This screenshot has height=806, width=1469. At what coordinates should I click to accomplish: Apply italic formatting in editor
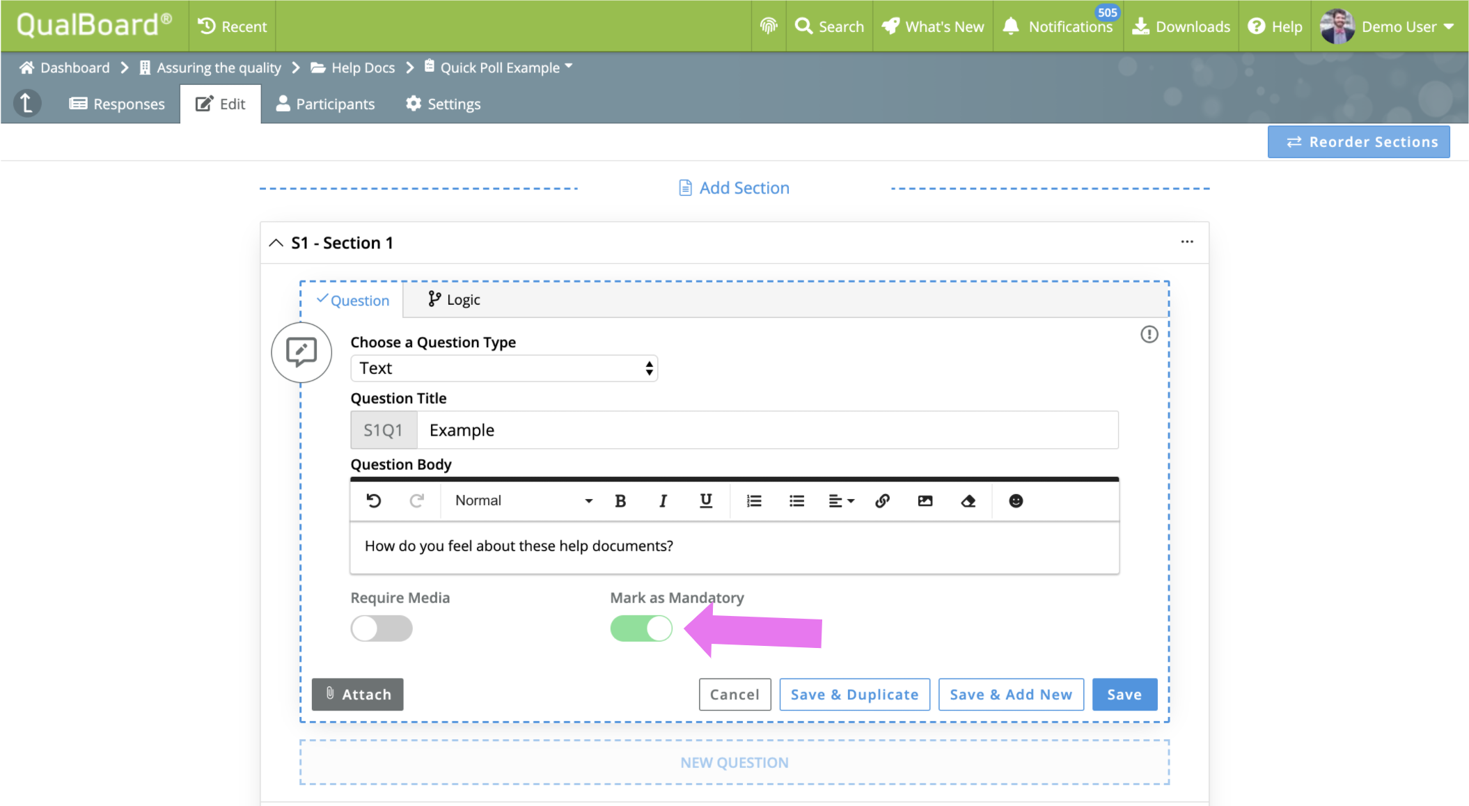[x=663, y=500]
